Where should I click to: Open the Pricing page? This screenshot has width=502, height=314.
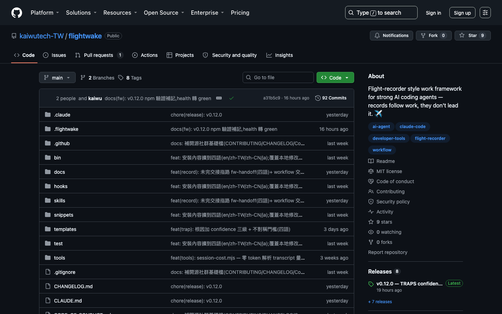[240, 13]
